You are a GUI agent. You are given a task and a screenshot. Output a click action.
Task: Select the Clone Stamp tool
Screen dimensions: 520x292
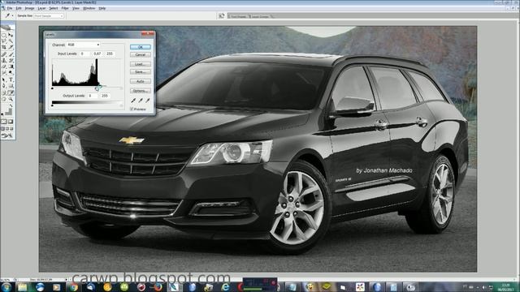click(4, 60)
